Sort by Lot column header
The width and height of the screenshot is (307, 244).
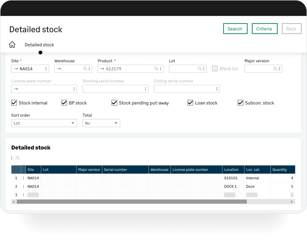pyautogui.click(x=59, y=170)
